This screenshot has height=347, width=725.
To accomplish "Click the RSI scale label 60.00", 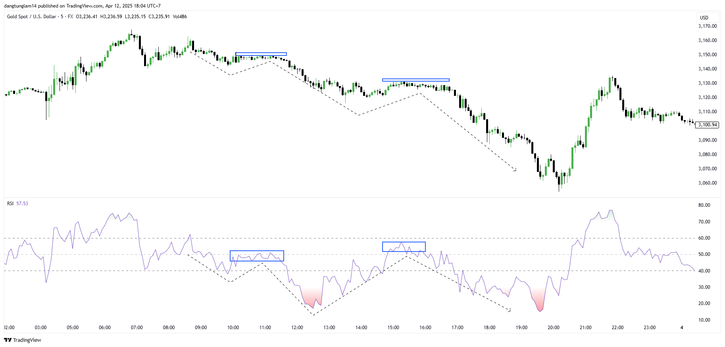I will [704, 238].
